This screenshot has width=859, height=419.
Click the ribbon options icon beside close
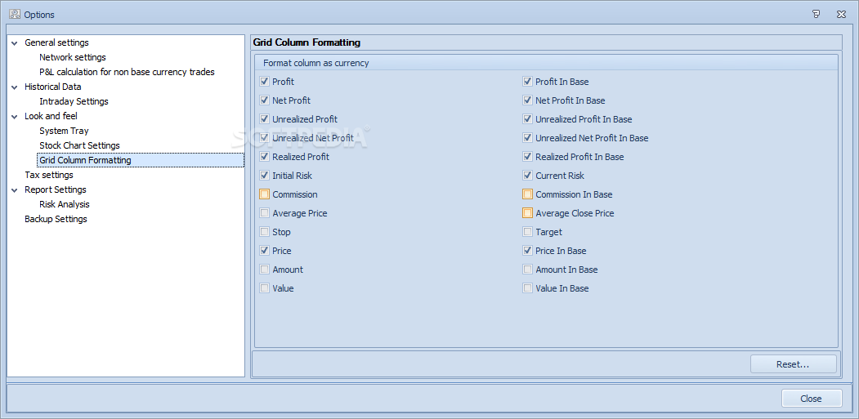pos(816,14)
